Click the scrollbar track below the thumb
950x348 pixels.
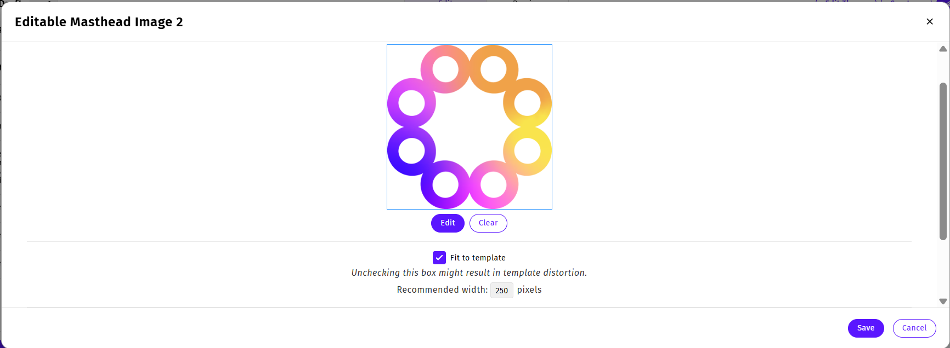coord(943,271)
